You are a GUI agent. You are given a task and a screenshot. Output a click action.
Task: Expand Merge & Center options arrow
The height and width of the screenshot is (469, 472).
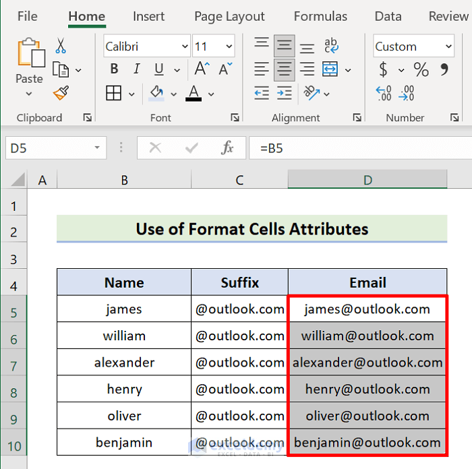(348, 70)
